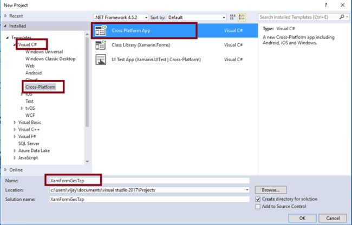Screen dimensions: 352x225
Task: Expand the Azure Data Lake node
Action: (x=15, y=150)
